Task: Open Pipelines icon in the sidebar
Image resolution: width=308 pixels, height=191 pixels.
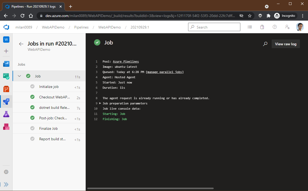Action: [6, 102]
